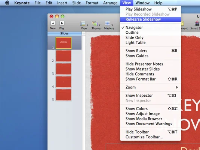
Task: Click the New slide toolbar icon
Action: point(53,23)
